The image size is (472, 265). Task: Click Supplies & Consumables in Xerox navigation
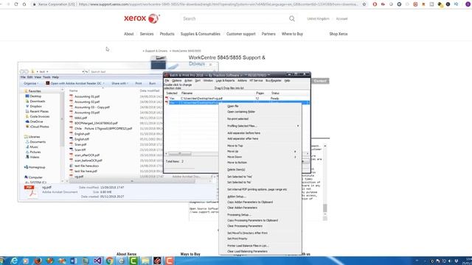(200, 34)
